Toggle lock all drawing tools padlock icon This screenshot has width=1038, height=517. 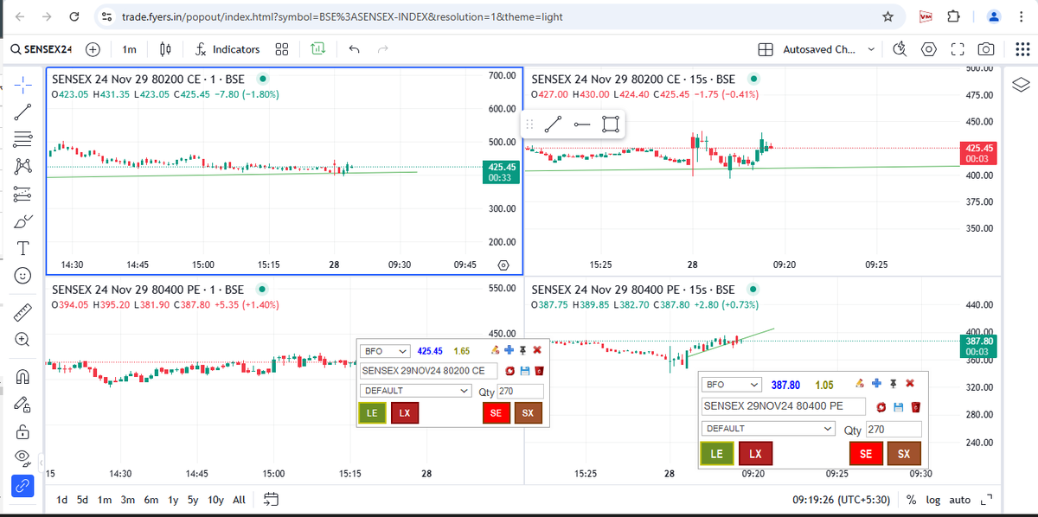tap(23, 431)
